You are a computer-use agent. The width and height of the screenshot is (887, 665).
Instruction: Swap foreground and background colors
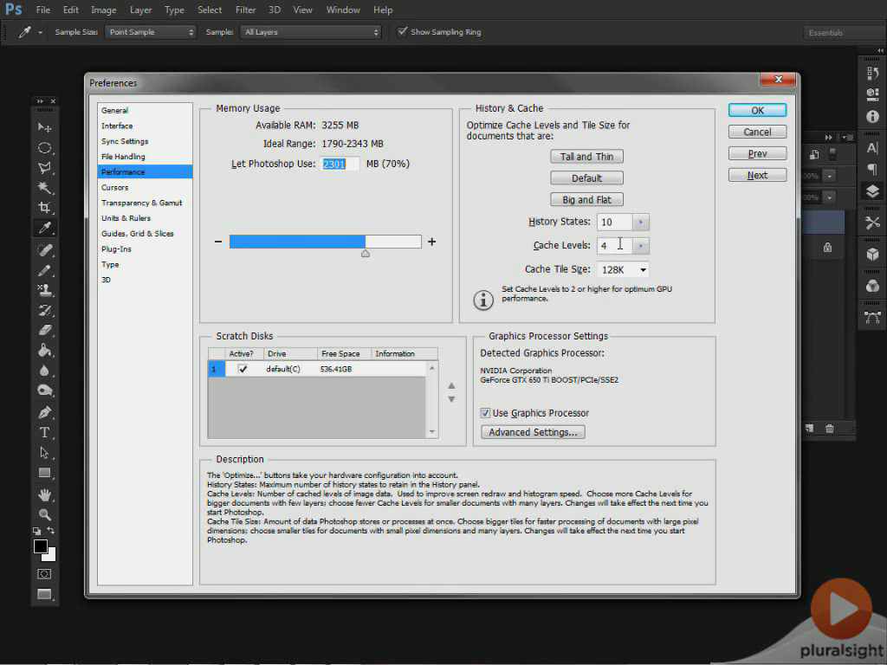click(51, 531)
